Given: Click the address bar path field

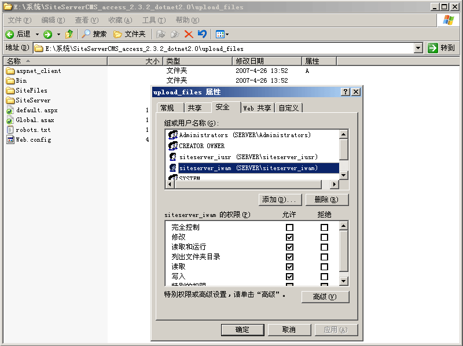Looking at the screenshot, I should coord(223,48).
